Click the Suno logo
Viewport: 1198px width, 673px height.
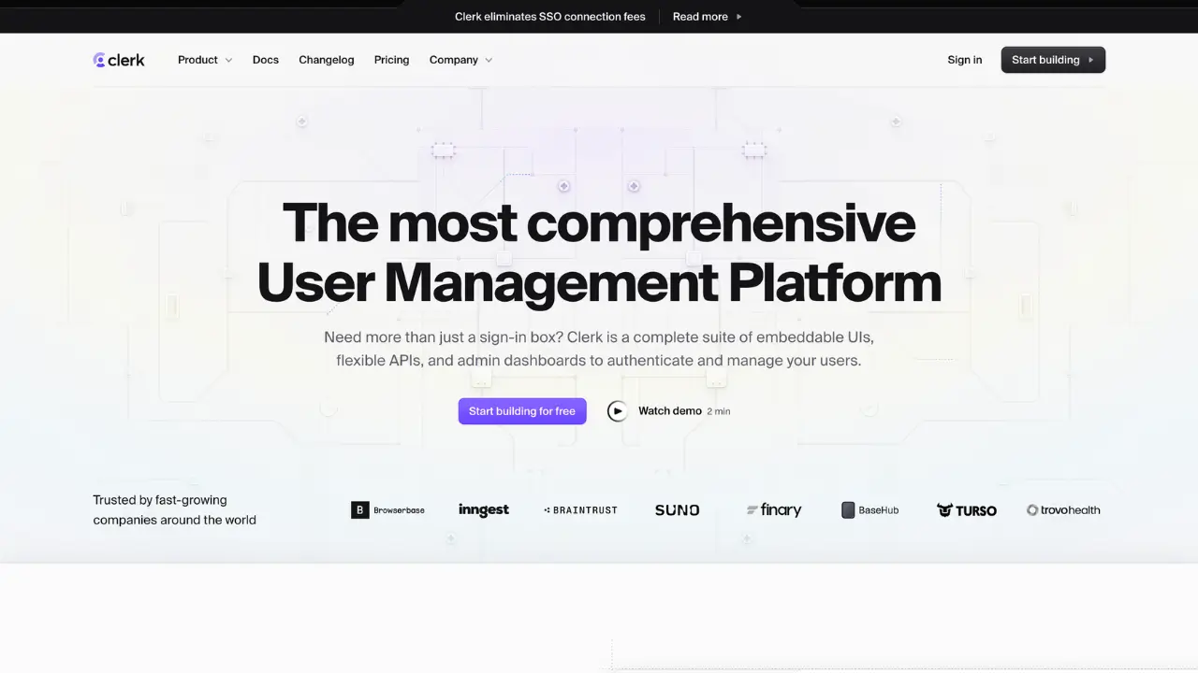click(677, 510)
